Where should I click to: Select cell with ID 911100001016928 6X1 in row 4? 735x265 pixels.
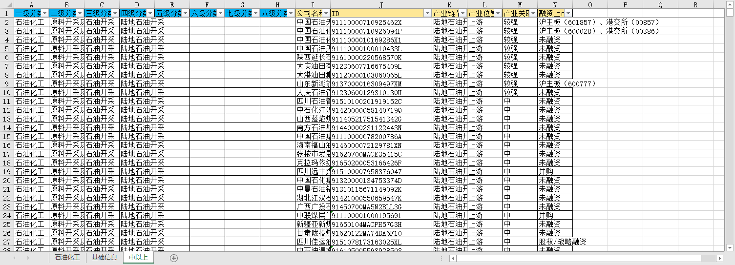[381, 40]
